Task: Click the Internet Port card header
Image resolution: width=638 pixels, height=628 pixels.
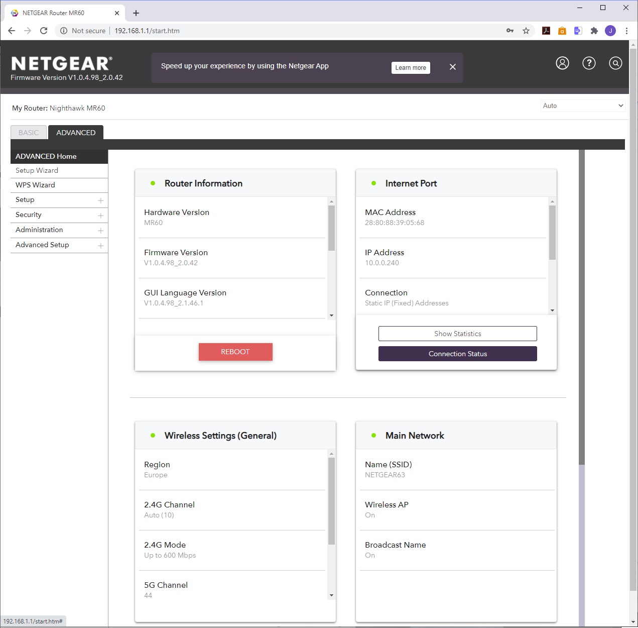Action: pyautogui.click(x=456, y=183)
